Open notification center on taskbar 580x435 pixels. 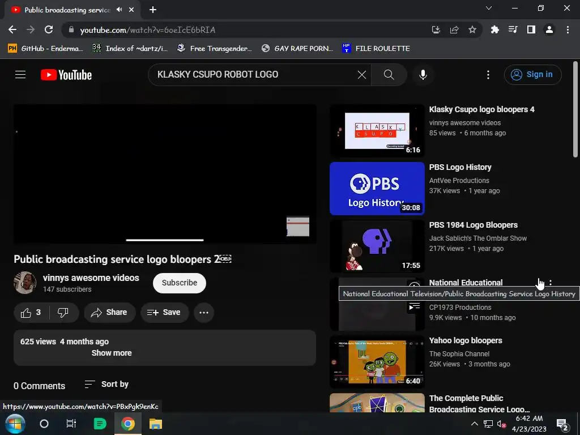(x=562, y=424)
